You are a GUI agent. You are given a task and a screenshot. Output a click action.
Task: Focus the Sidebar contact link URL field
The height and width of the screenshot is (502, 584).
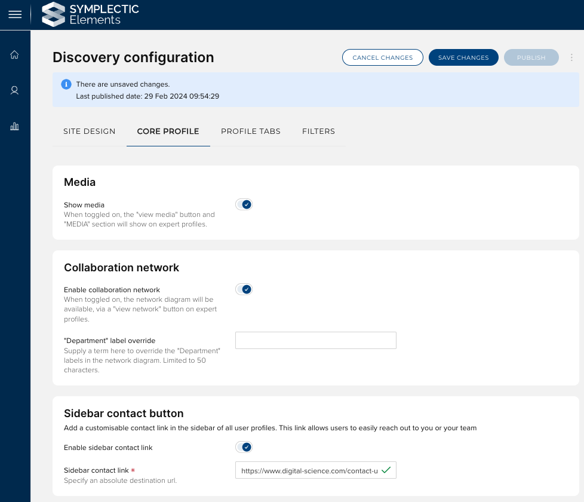coord(309,470)
